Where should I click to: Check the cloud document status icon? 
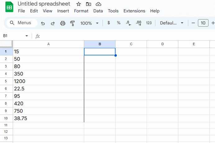(98, 4)
